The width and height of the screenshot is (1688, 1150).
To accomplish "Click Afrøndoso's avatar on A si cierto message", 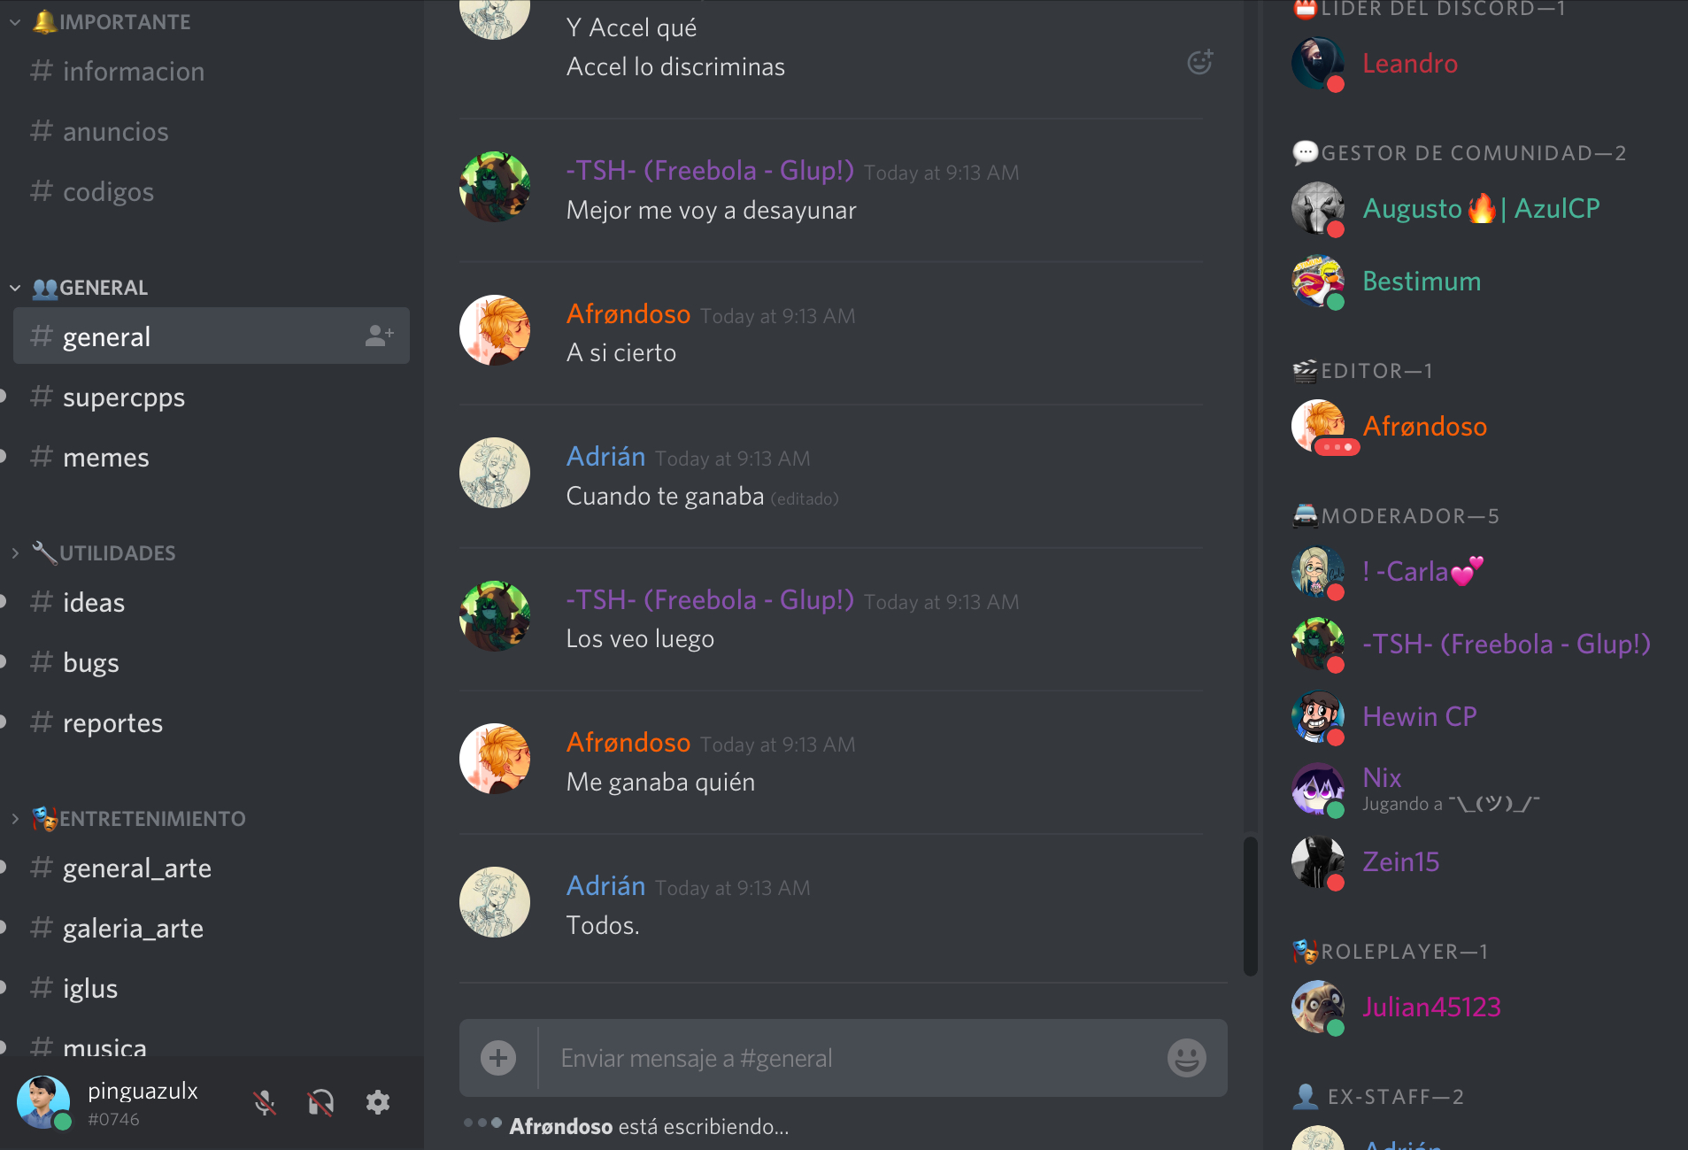I will pos(495,330).
